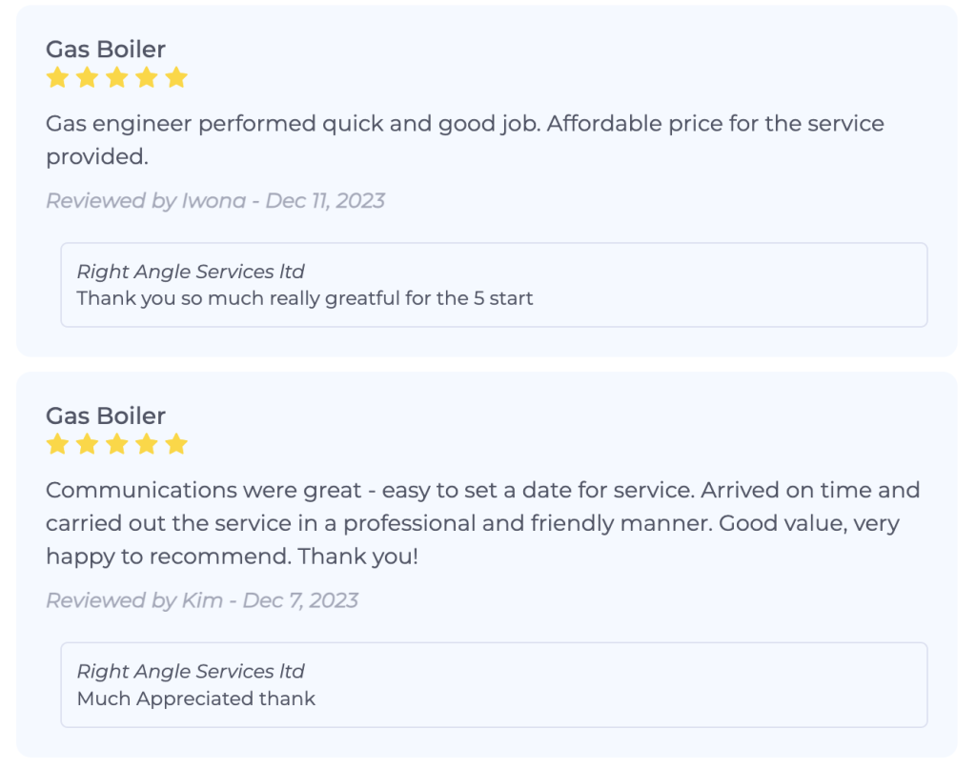The height and width of the screenshot is (770, 976).
Task: Click fourth star in Iwona's review rating
Action: coord(146,78)
